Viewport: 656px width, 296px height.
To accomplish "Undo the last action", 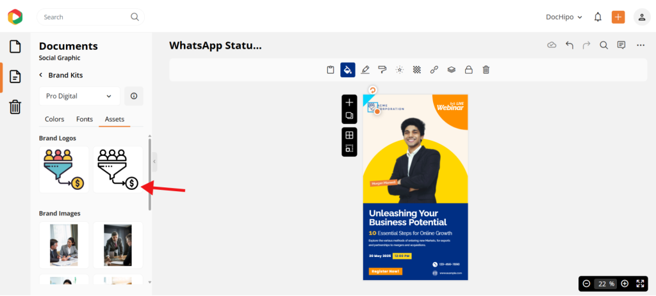I will click(x=570, y=45).
